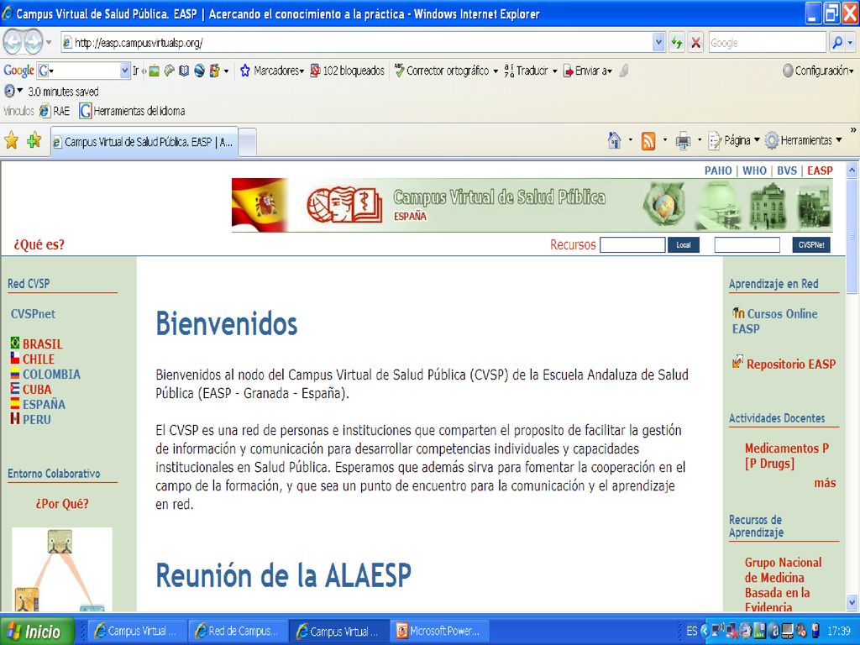Click the image search icon in Google toolbar

click(x=155, y=71)
